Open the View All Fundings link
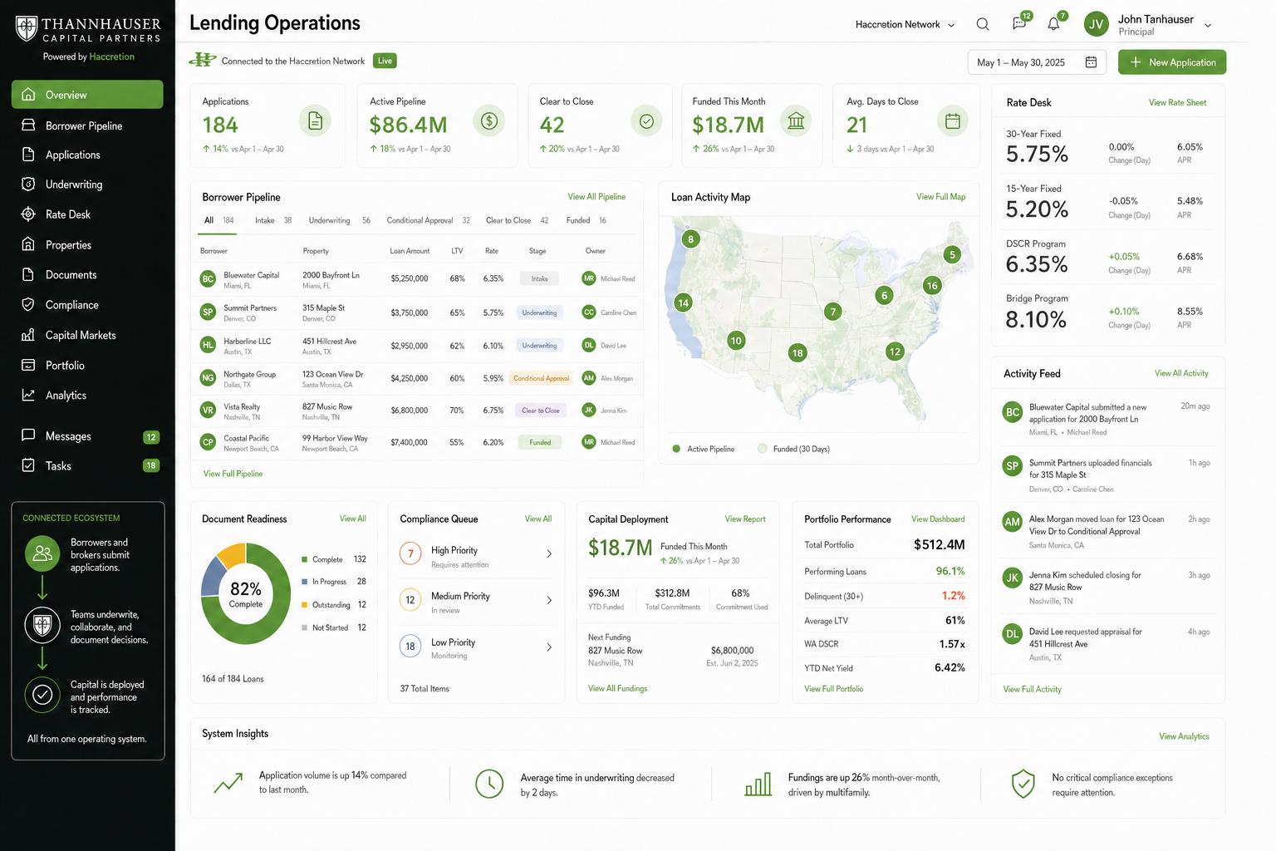 click(617, 688)
